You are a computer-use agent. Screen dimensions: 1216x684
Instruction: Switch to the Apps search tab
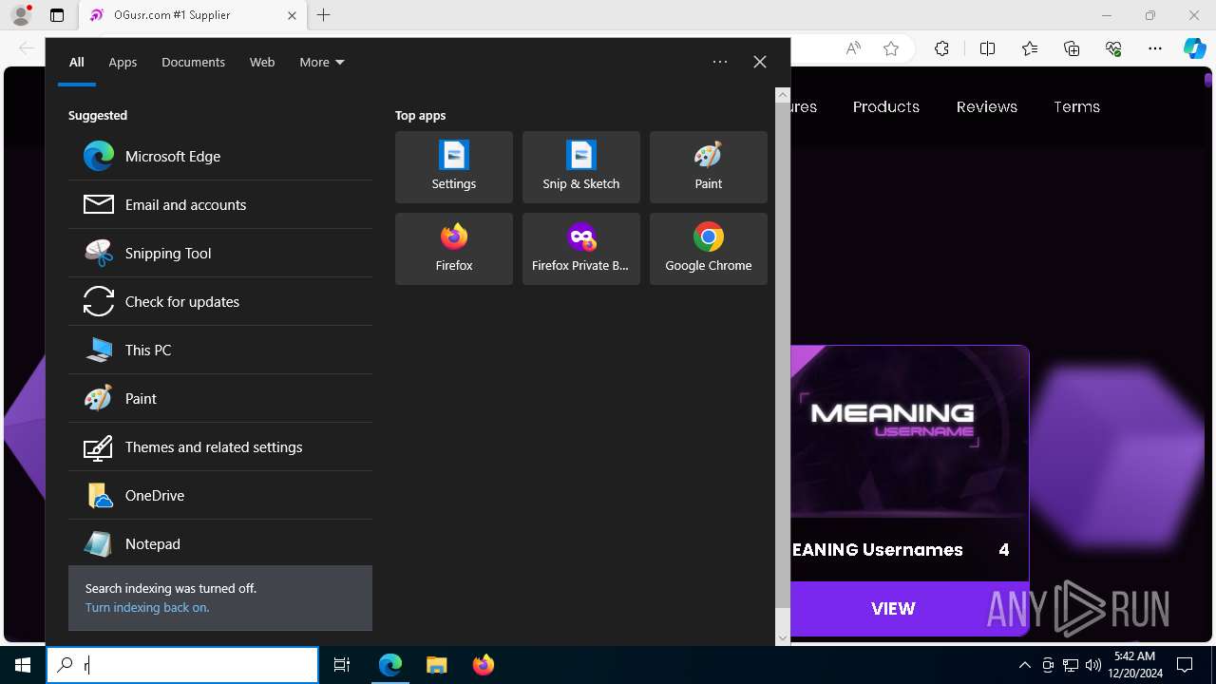pos(123,62)
